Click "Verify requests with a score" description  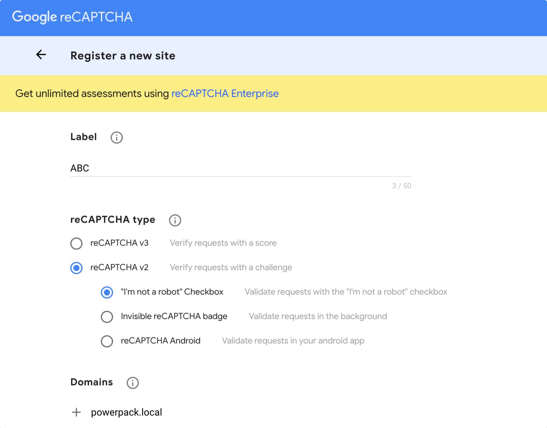[223, 243]
